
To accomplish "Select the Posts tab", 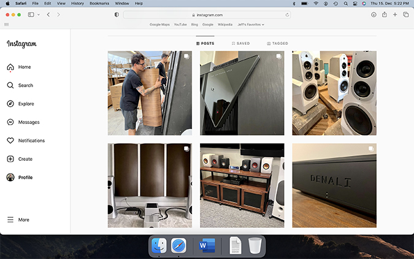I will tap(205, 44).
